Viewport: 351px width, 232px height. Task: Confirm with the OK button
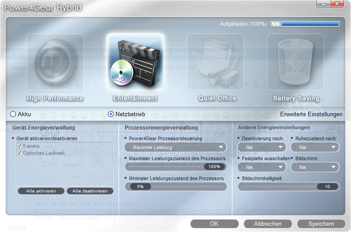click(x=214, y=224)
